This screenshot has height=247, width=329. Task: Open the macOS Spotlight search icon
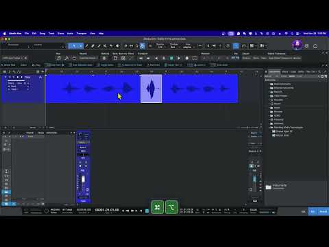click(x=292, y=34)
